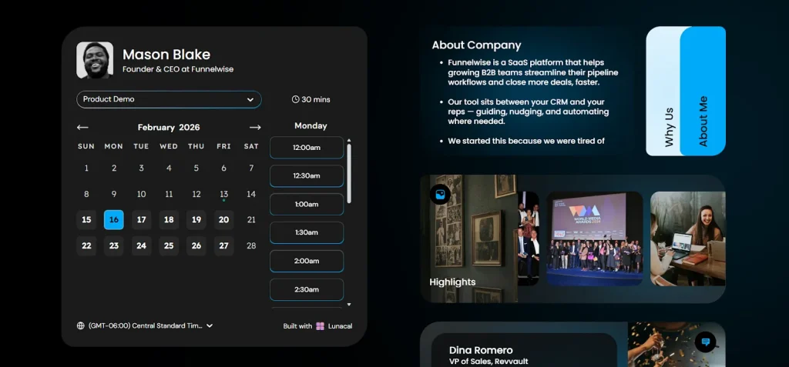Open the Product Demo dropdown
The image size is (789, 367).
(169, 99)
